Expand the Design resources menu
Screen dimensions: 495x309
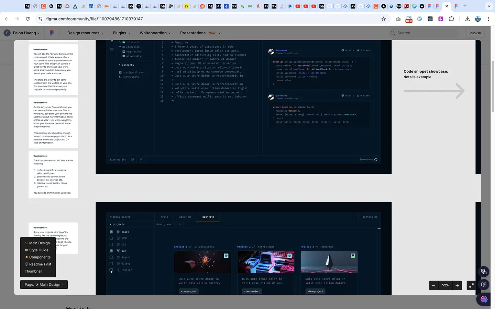(85, 33)
